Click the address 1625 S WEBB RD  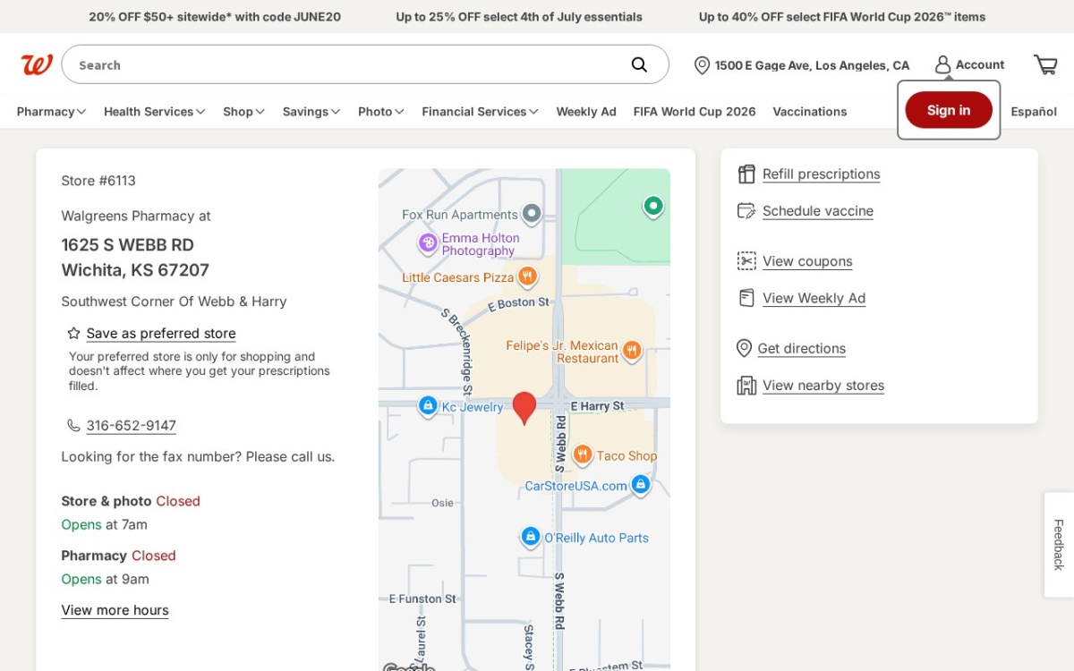point(127,245)
